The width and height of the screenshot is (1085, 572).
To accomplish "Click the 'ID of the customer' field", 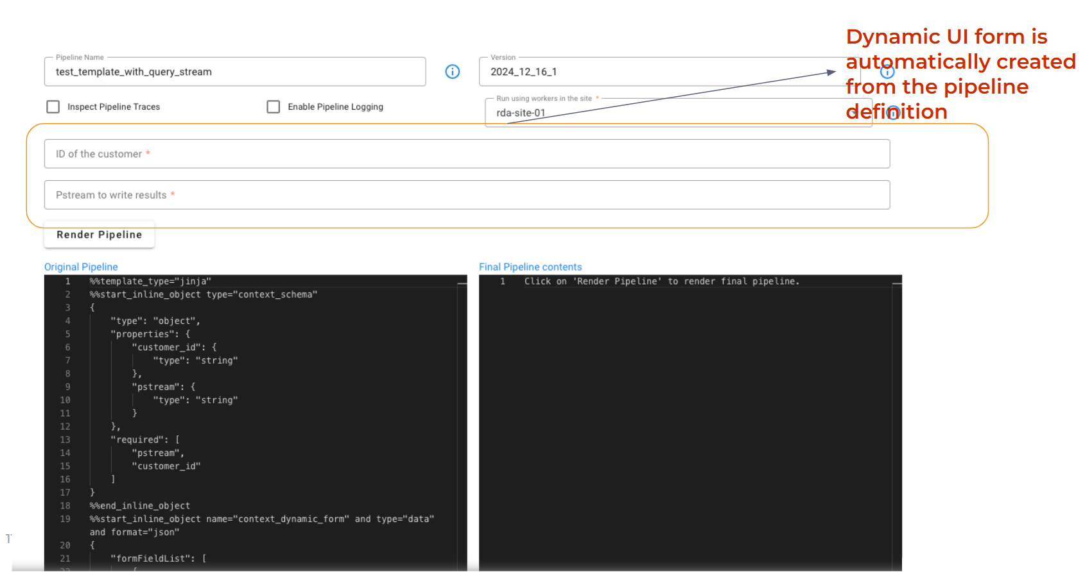I will coord(467,154).
